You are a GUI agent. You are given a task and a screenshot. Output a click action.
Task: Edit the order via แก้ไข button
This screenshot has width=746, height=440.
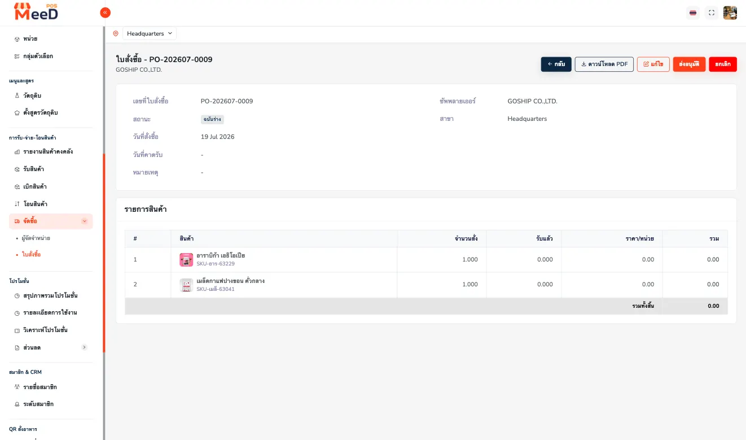pyautogui.click(x=653, y=64)
